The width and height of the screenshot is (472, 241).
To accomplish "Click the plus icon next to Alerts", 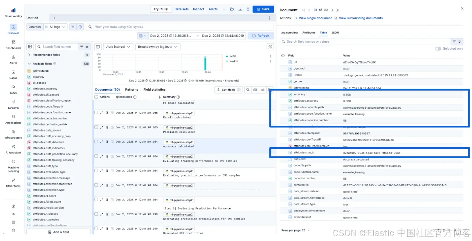I will coord(224,9).
